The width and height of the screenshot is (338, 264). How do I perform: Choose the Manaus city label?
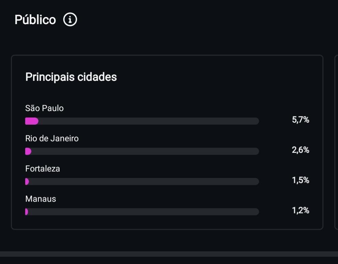click(41, 199)
